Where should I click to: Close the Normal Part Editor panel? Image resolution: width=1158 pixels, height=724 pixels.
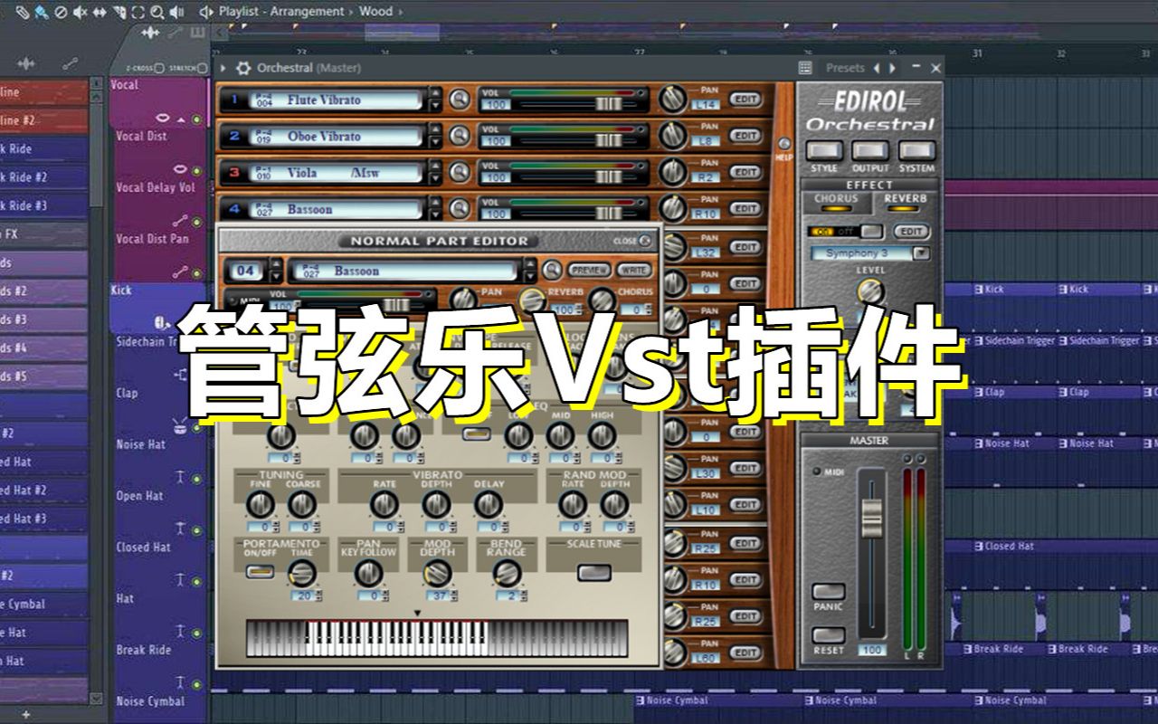[x=644, y=241]
